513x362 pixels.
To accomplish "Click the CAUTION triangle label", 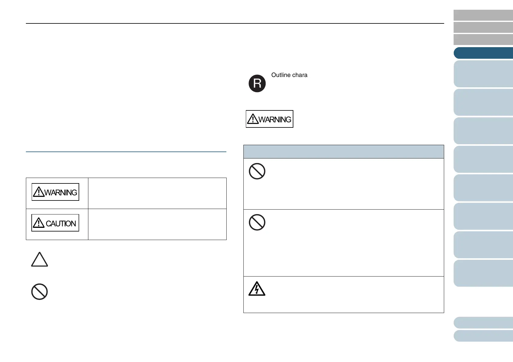I will point(55,223).
